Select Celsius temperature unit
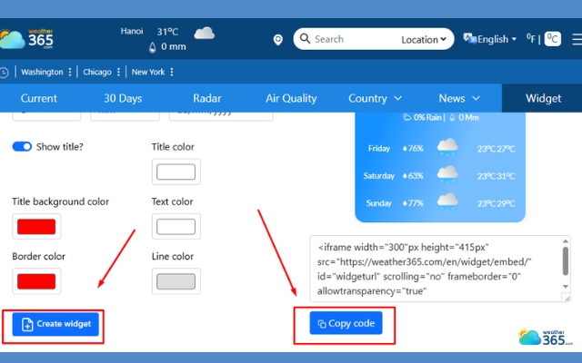The width and height of the screenshot is (582, 363). point(552,39)
